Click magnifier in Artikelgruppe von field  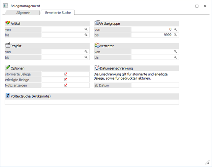pyautogui.click(x=175, y=29)
